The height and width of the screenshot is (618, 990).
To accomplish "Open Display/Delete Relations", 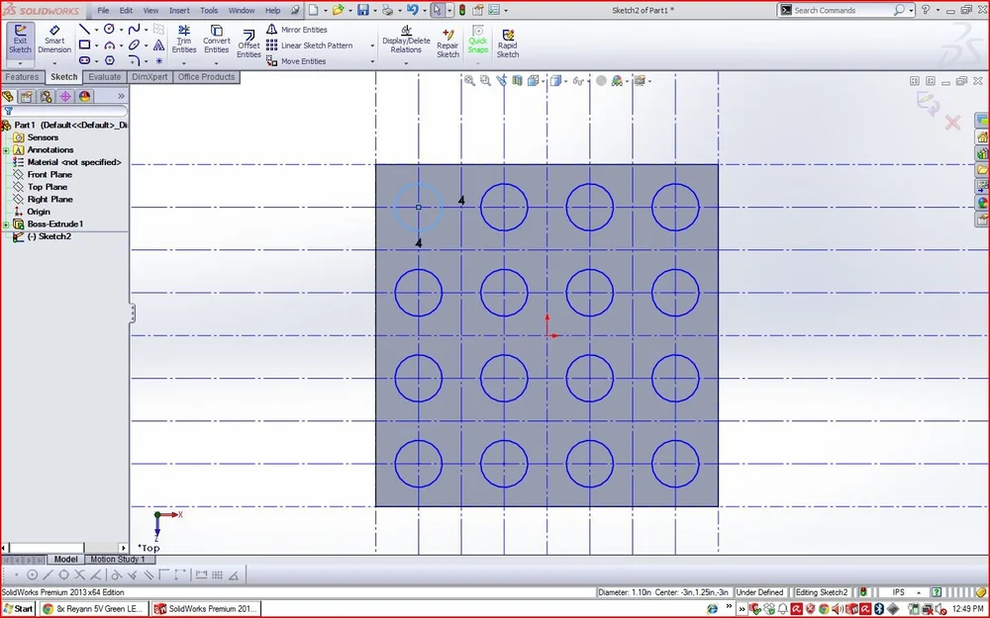I will pos(406,40).
